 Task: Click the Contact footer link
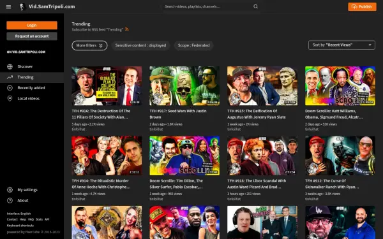(x=12, y=219)
